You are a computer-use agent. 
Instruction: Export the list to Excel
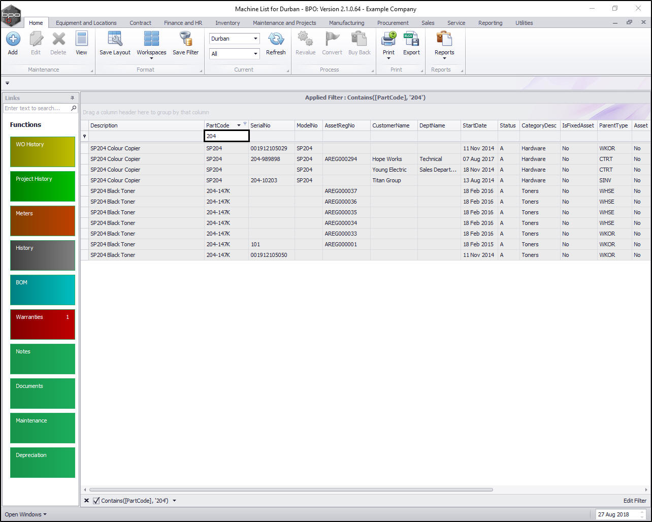point(411,39)
